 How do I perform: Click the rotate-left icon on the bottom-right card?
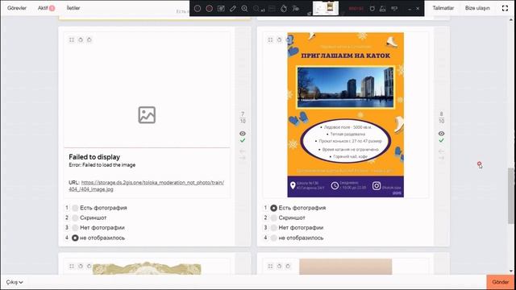[280, 266]
